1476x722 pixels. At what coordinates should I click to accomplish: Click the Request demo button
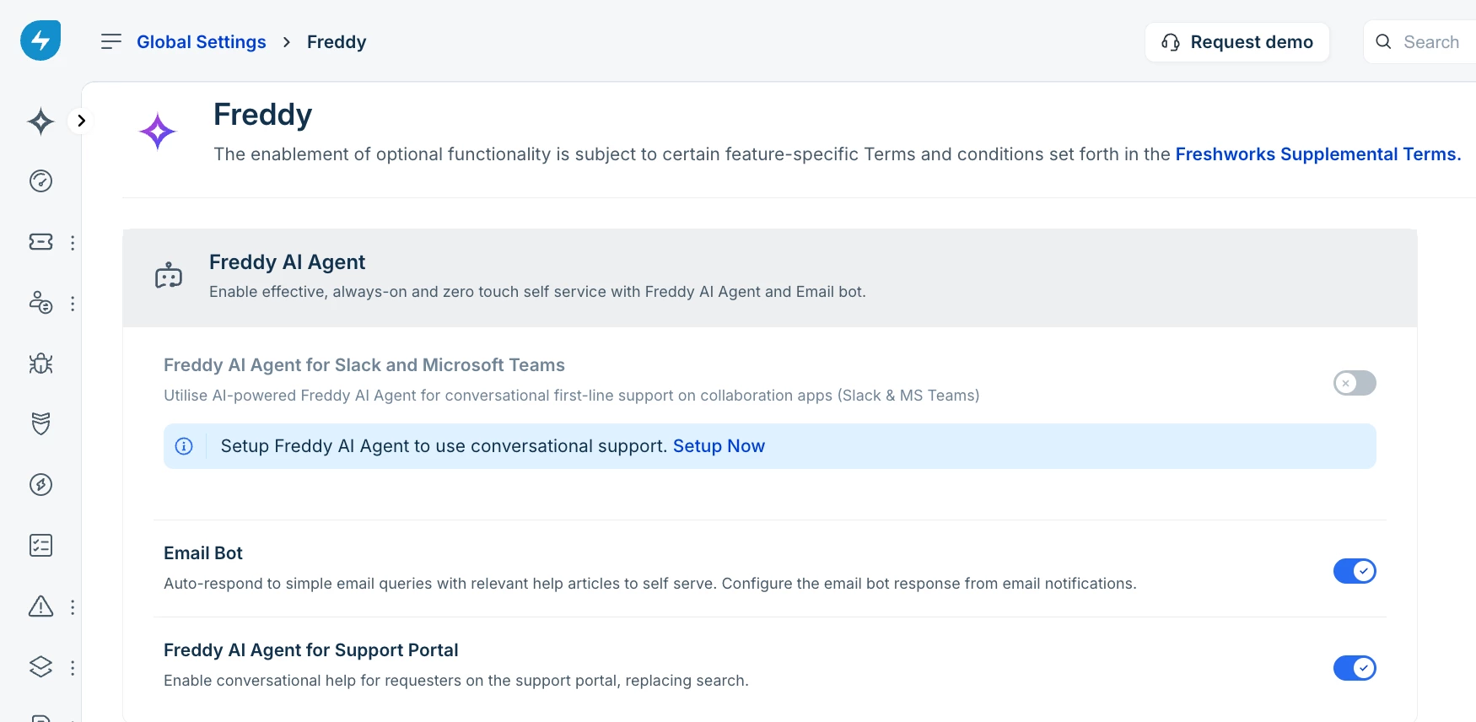coord(1236,42)
